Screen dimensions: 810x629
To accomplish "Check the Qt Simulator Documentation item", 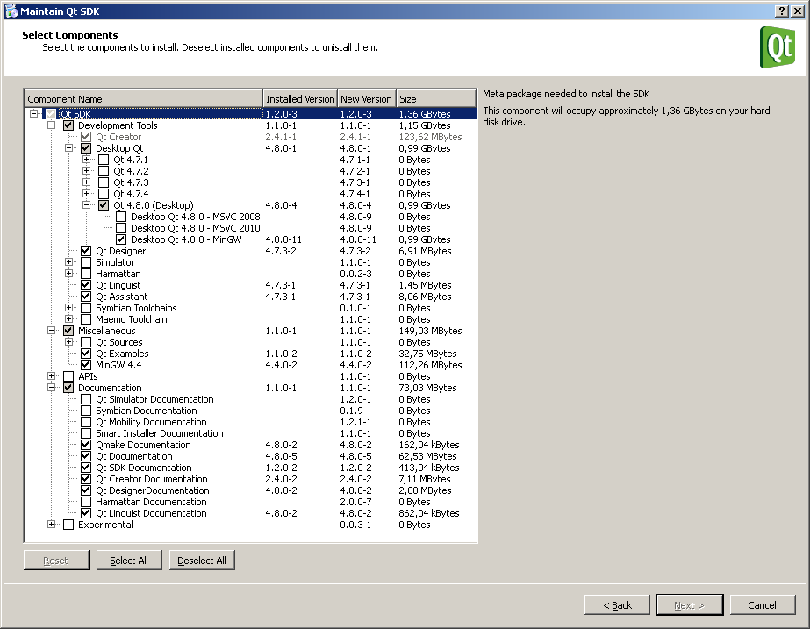I will coord(85,399).
